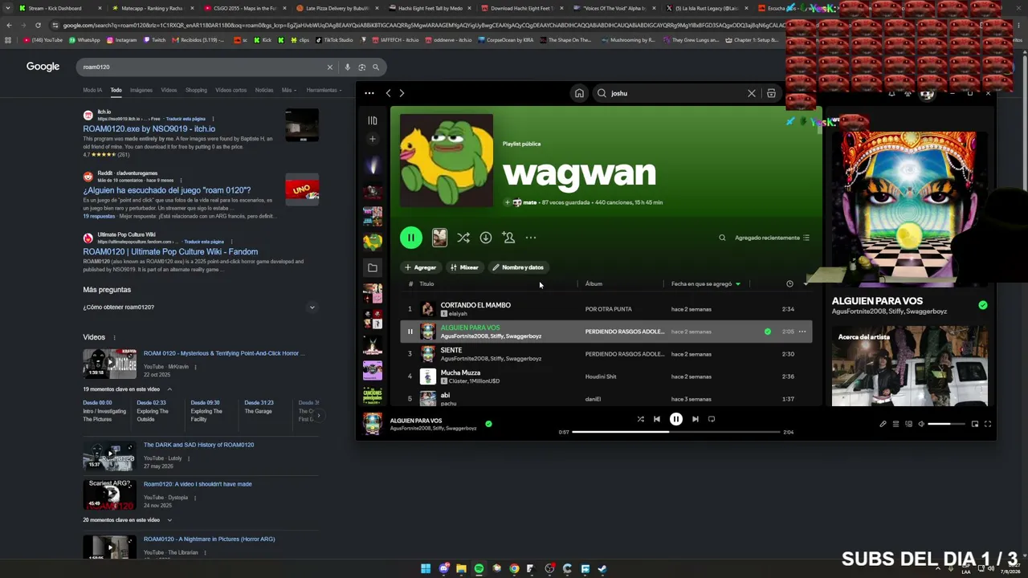Open options for ALGUIEN PARA VOS row
The image size is (1028, 578).
coord(802,332)
